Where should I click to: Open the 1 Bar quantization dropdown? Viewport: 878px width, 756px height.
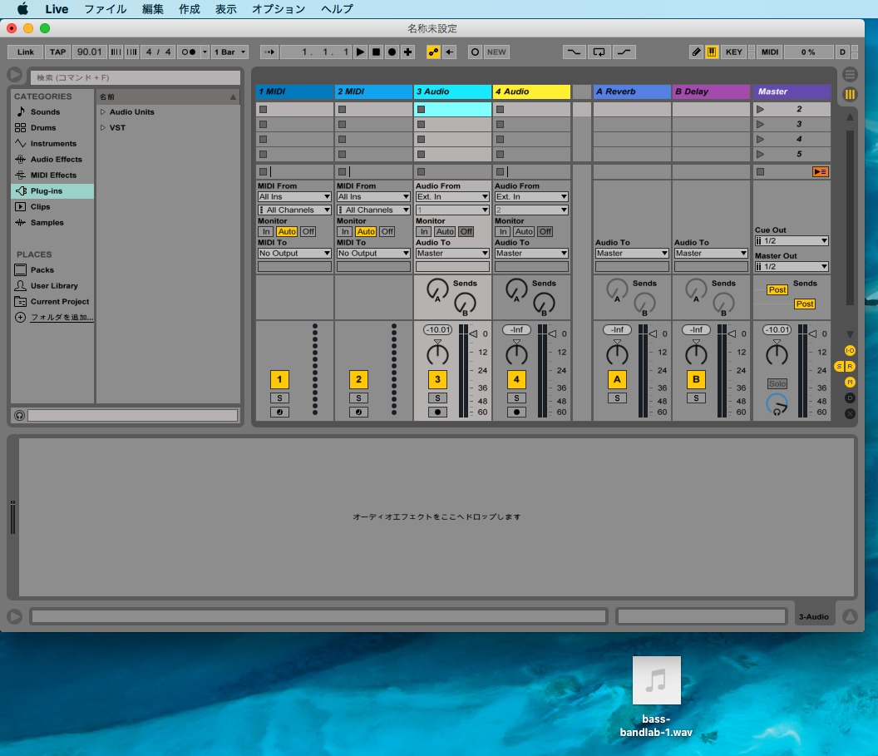click(230, 52)
